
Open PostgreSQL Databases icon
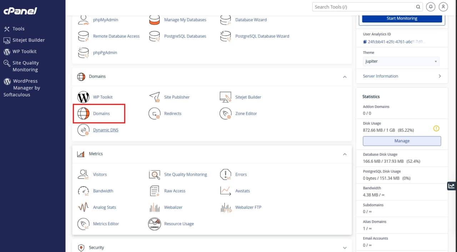[x=154, y=36]
